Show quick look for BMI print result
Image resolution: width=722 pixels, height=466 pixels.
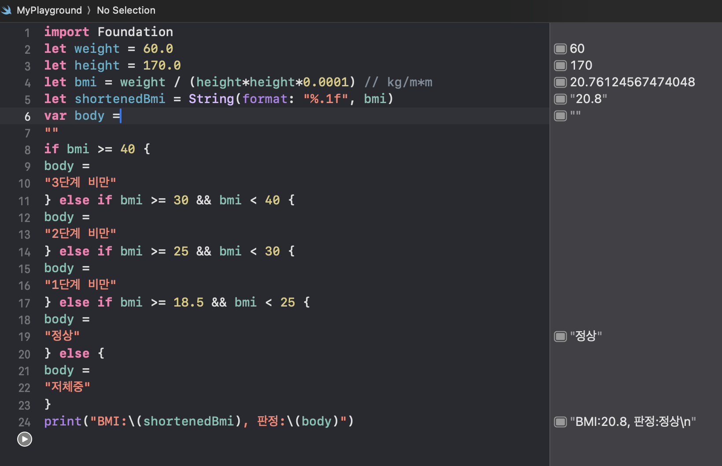click(560, 422)
